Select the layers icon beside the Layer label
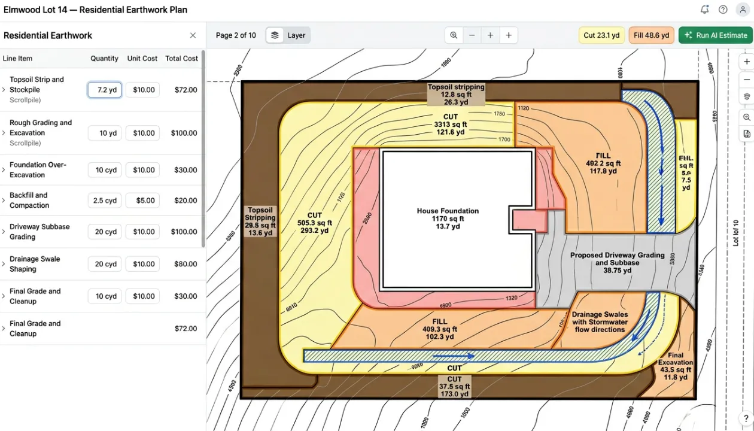754x431 pixels. [275, 35]
